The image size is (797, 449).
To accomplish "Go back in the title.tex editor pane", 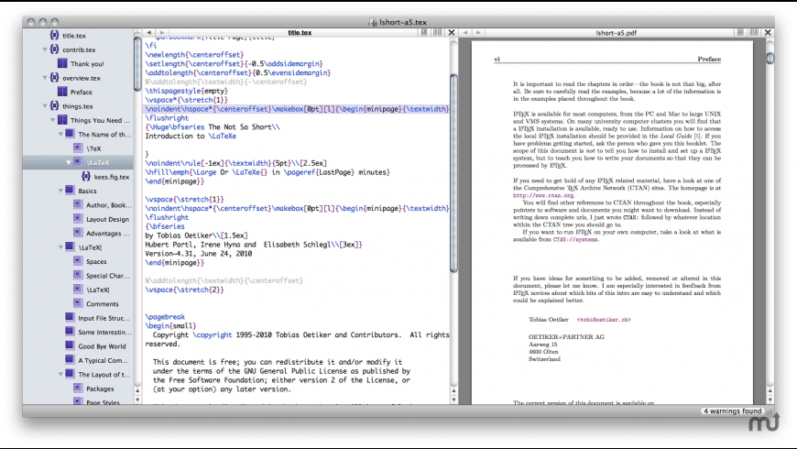I will (x=149, y=33).
